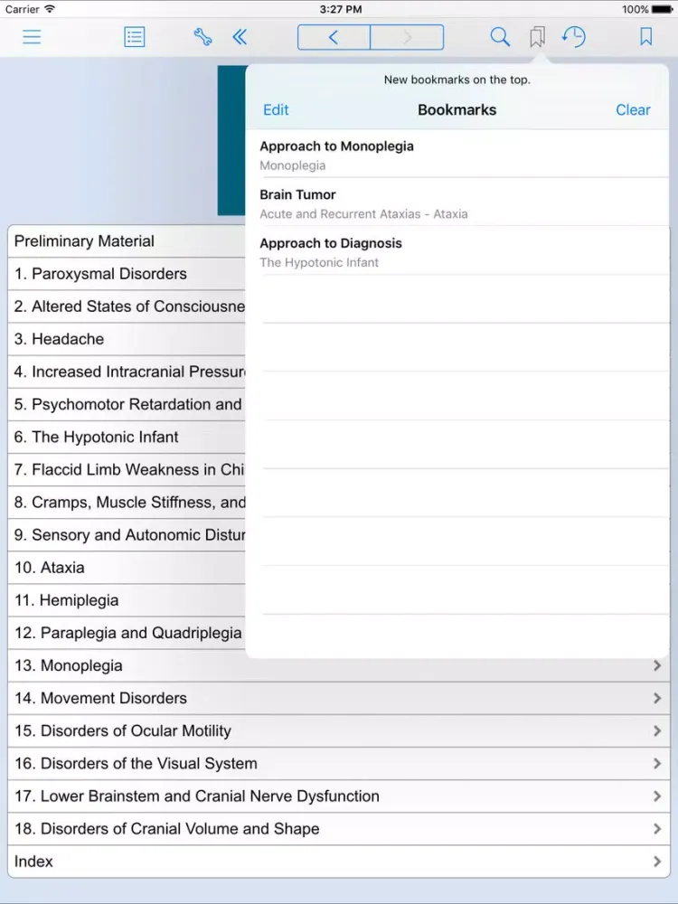Add a bookmark with the single bookmark icon
This screenshot has height=904, width=678.
[646, 37]
